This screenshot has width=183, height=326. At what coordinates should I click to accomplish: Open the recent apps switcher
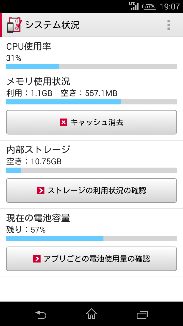(x=142, y=315)
